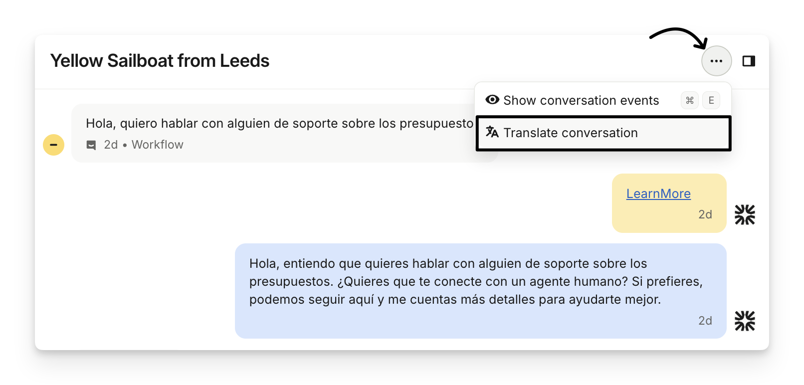Click the command key shortcut badge
Viewport: 804px width, 385px height.
690,100
